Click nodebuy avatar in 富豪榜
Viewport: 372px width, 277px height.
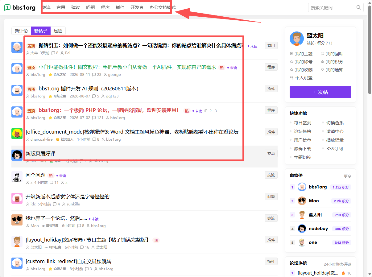click(302, 229)
